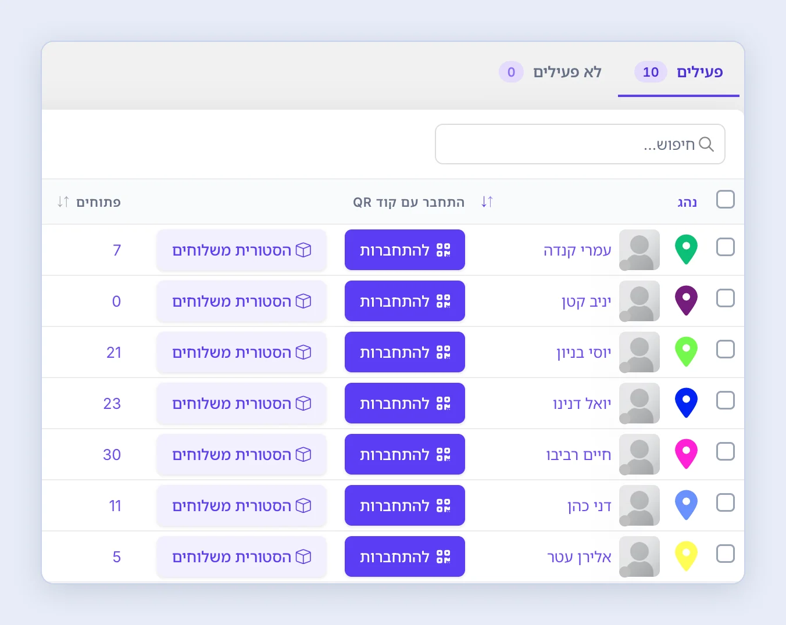786x625 pixels.
Task: Click the driver name אלירן עטר
Action: (579, 558)
